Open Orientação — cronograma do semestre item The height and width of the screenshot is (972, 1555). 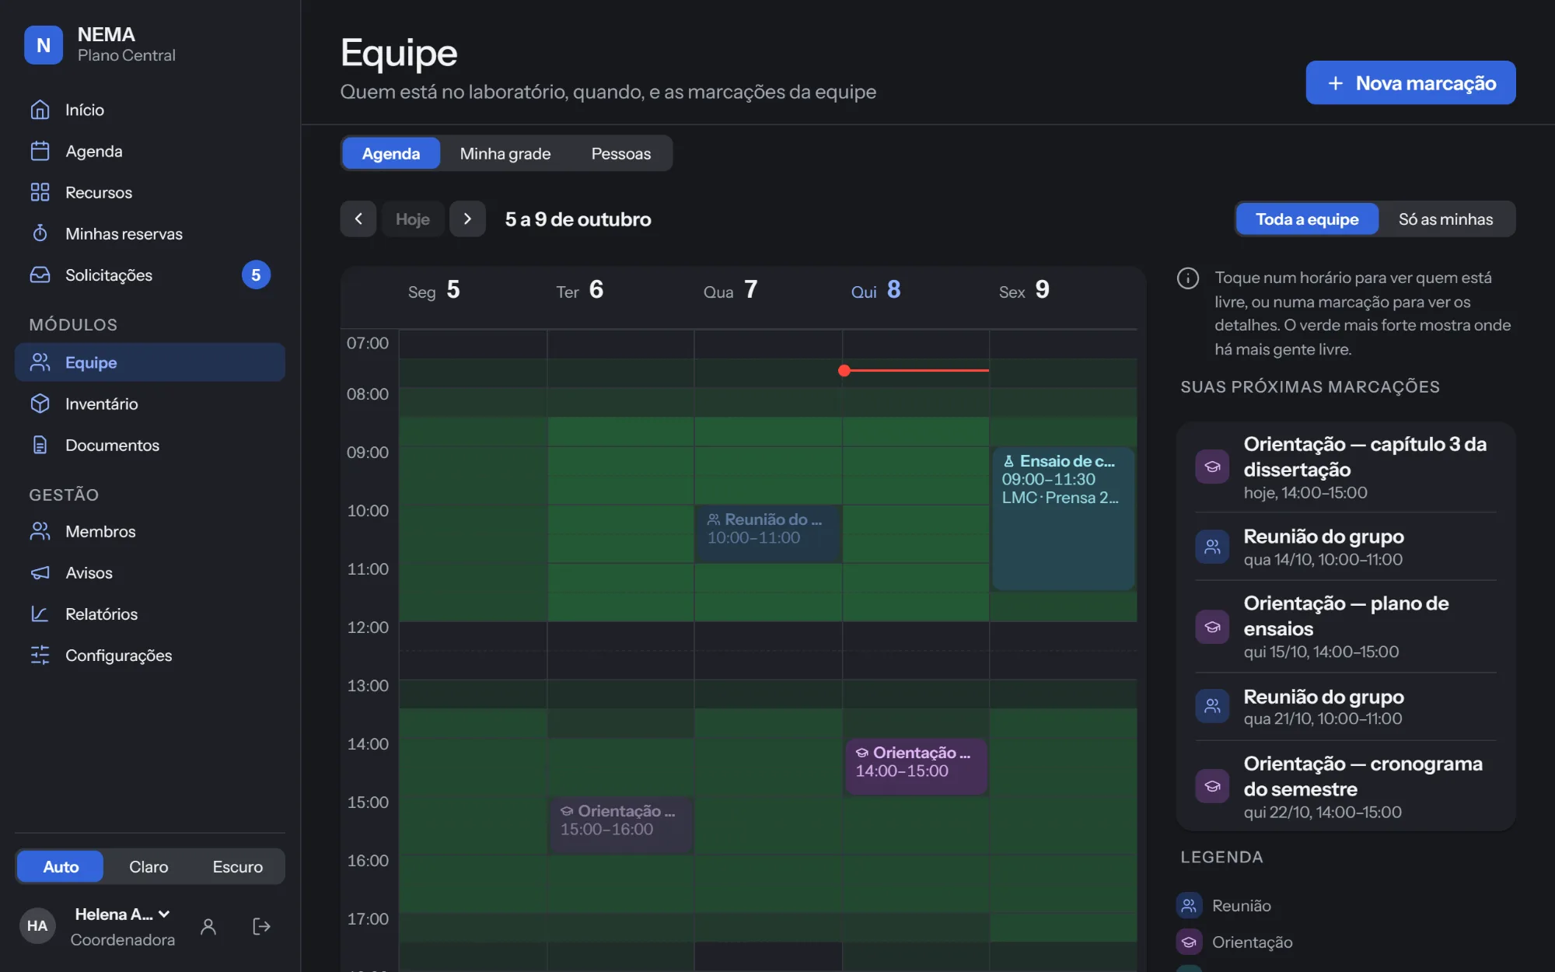[1345, 787]
